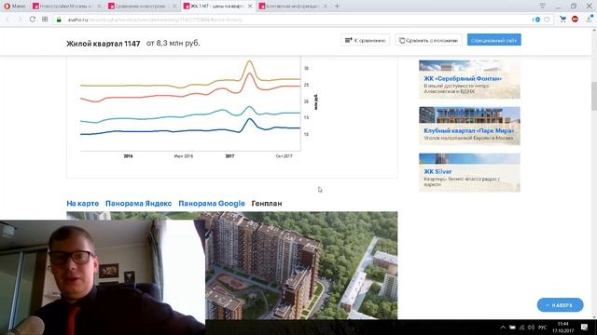Open the downloads icon in the toolbar
This screenshot has height=335, width=597.
coord(589,20)
